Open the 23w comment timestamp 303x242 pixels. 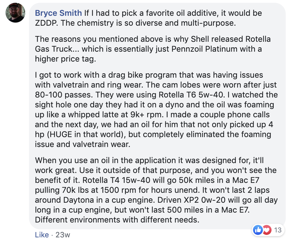[63, 235]
